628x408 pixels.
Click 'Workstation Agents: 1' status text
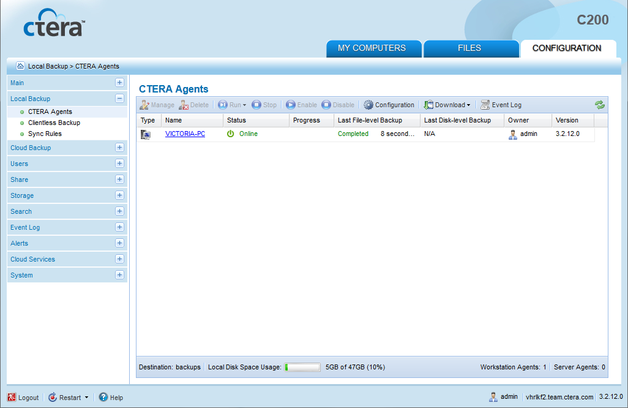[514, 367]
